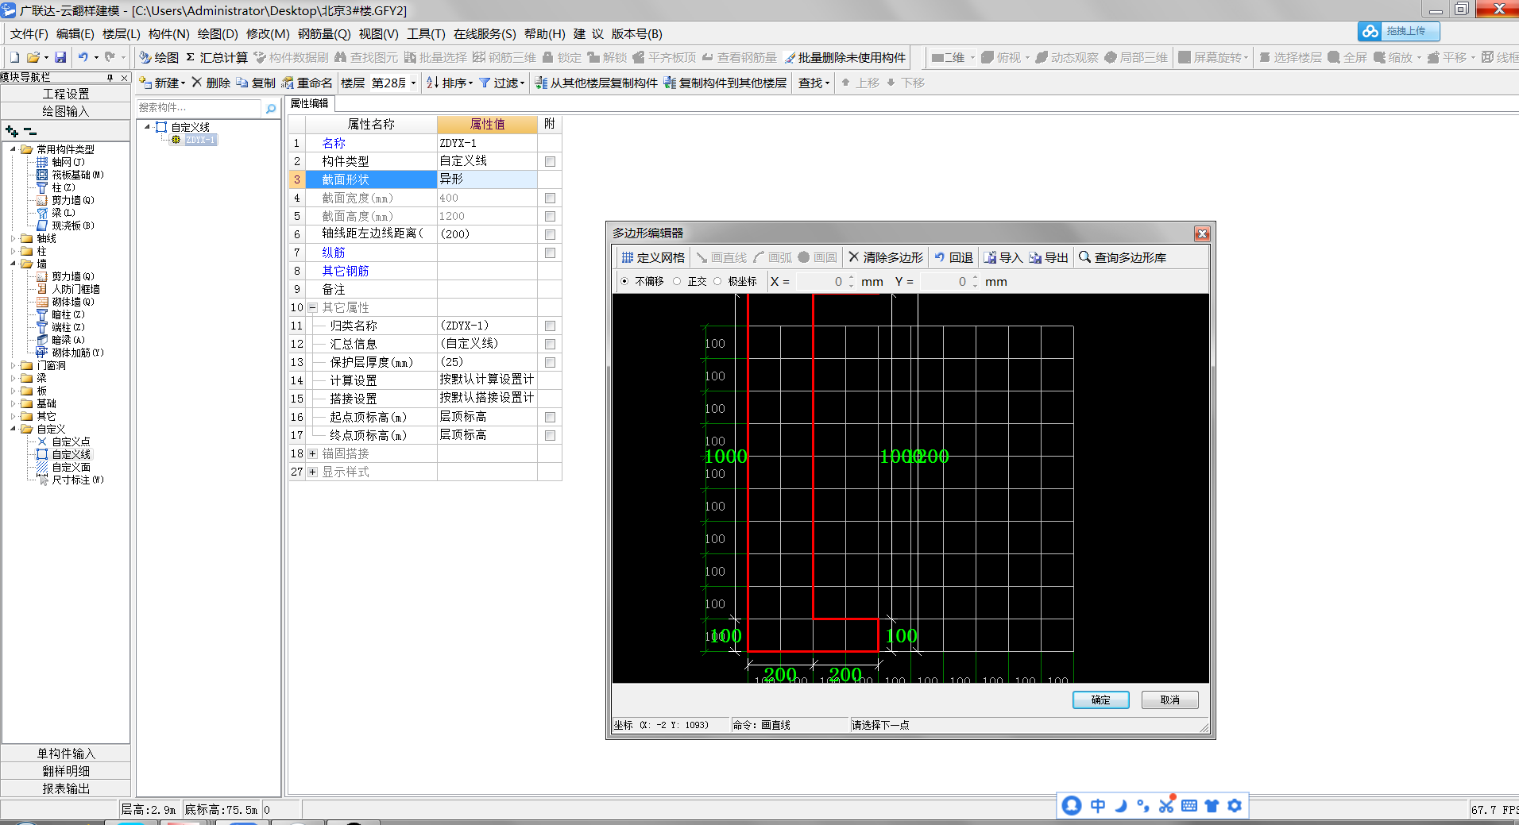Toggle checkbox in 截面宽度 row
Screen dimensions: 1519x825
(550, 198)
